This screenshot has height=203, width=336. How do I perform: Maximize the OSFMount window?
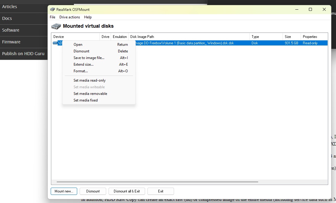click(310, 9)
